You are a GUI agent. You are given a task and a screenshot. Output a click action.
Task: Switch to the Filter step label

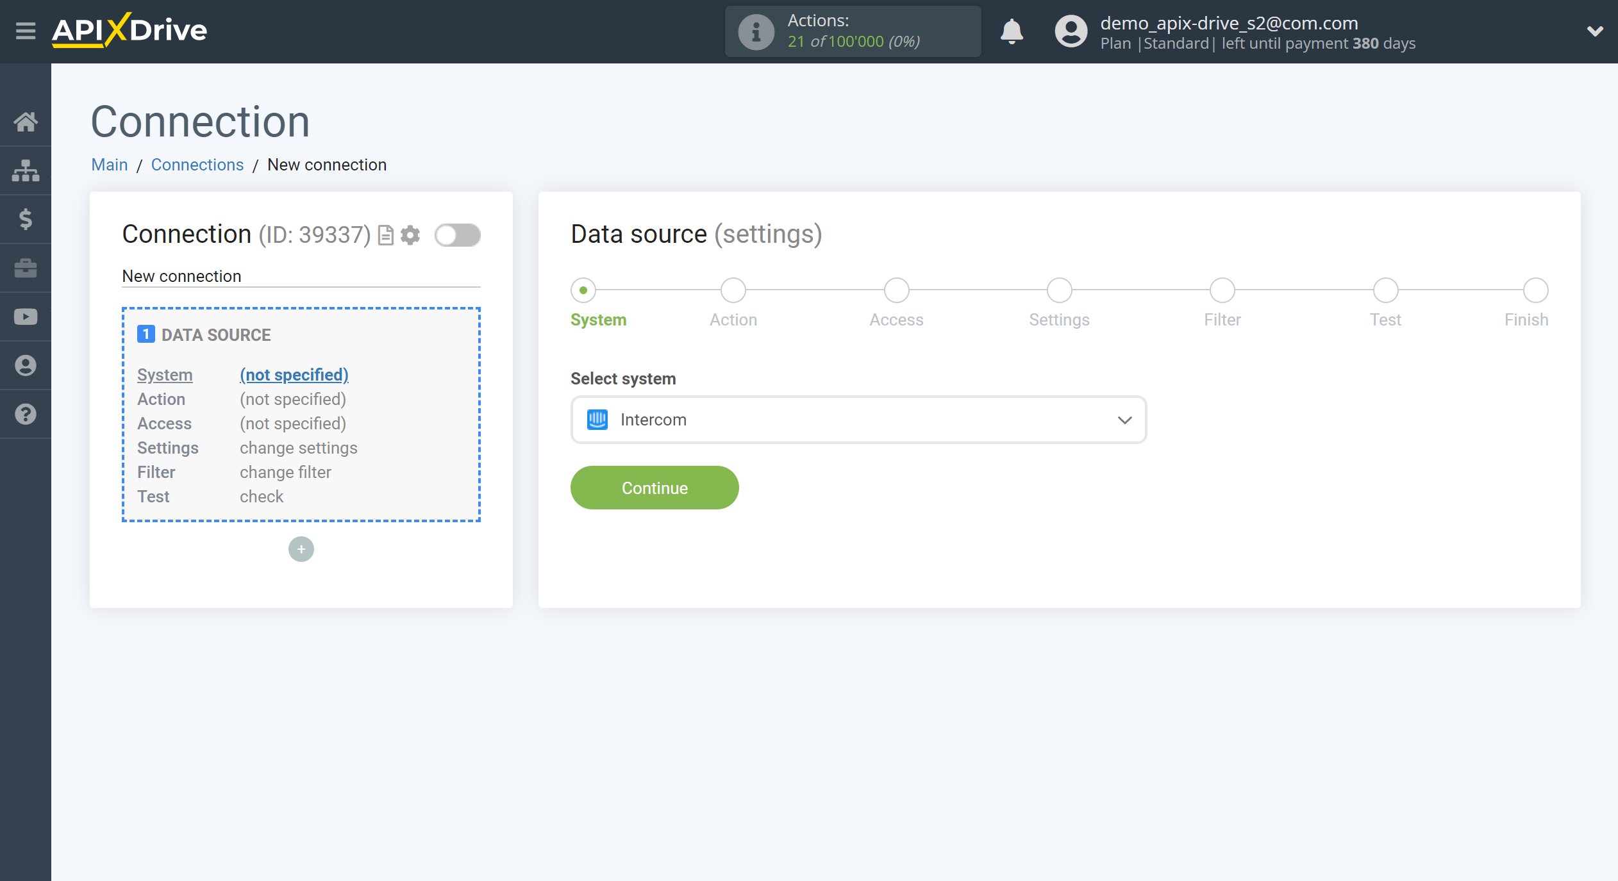coord(1222,320)
